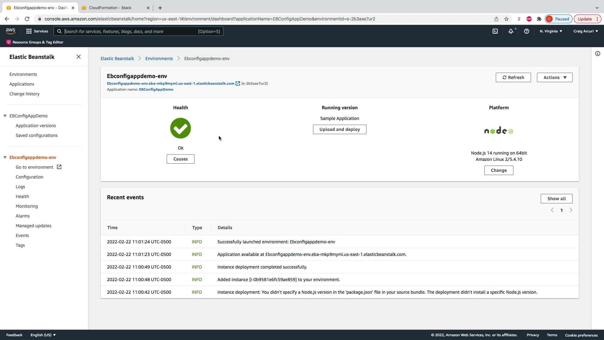
Task: Open Configuration in the sidebar
Action: tap(30, 177)
